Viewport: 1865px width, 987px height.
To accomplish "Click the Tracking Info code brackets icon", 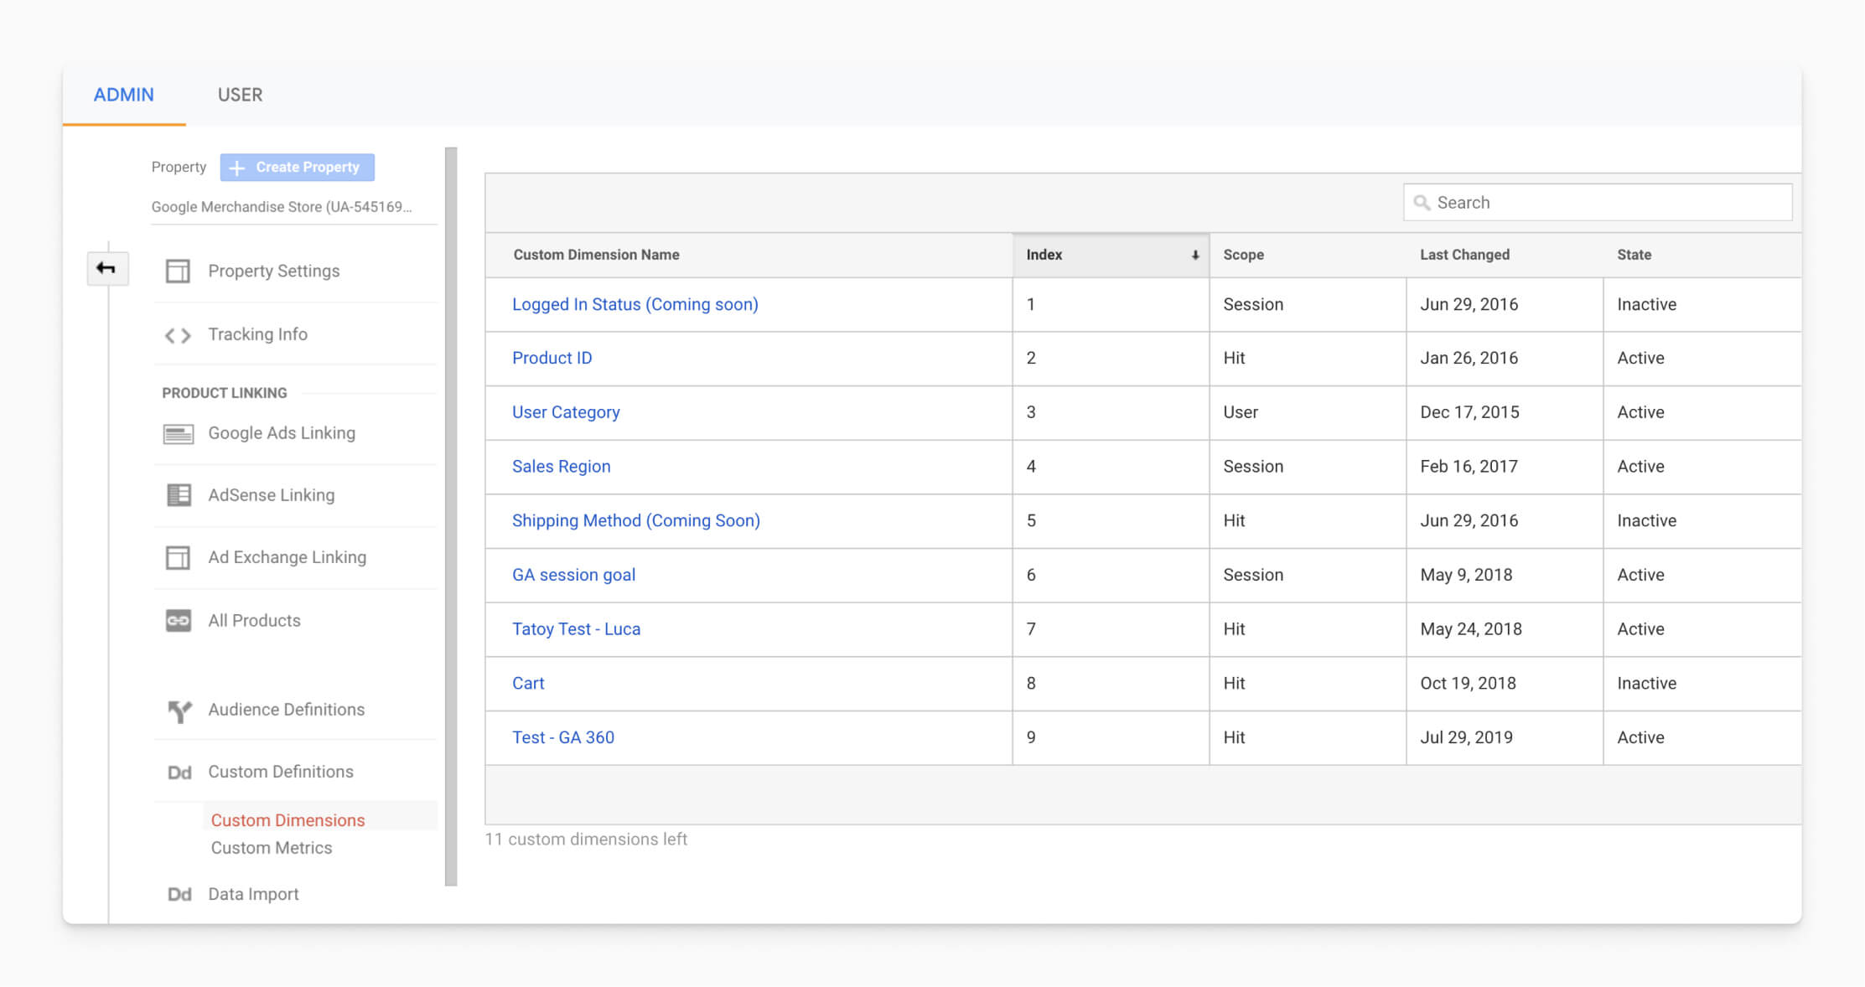I will coord(178,335).
